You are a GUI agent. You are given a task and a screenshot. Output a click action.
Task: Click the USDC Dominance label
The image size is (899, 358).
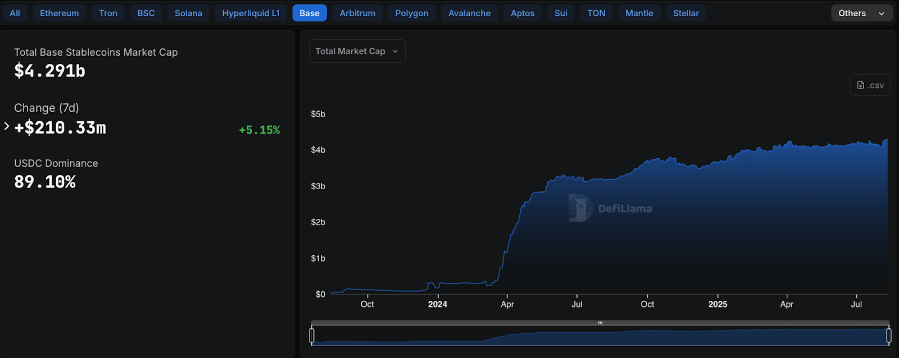(56, 163)
